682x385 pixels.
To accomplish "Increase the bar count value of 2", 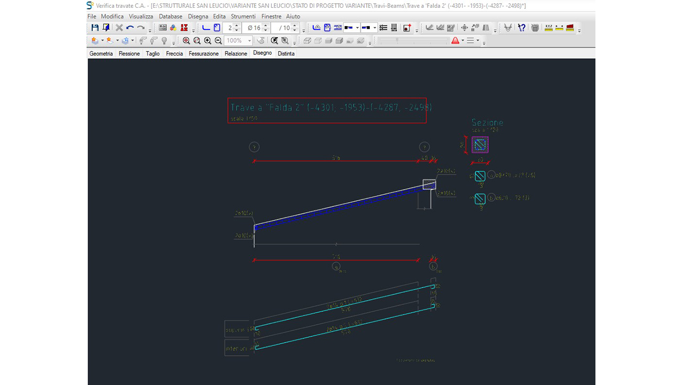I will (237, 26).
